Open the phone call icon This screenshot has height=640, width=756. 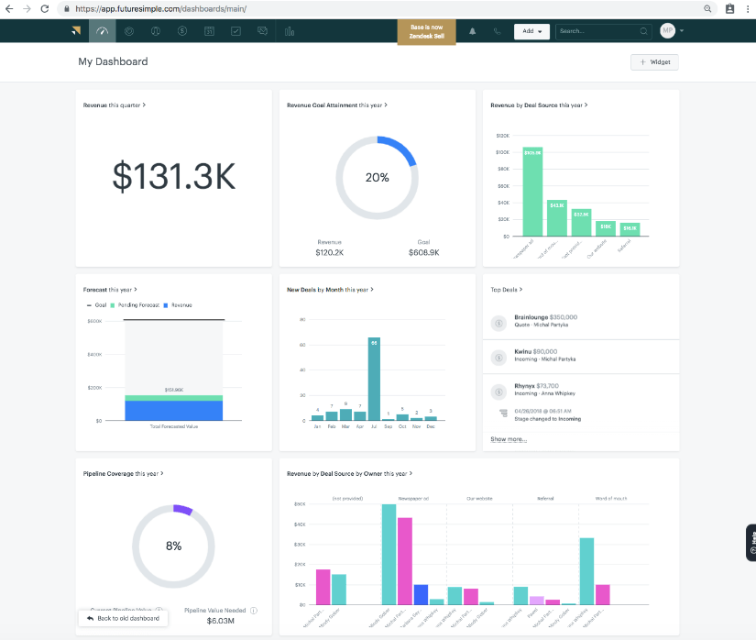(495, 30)
